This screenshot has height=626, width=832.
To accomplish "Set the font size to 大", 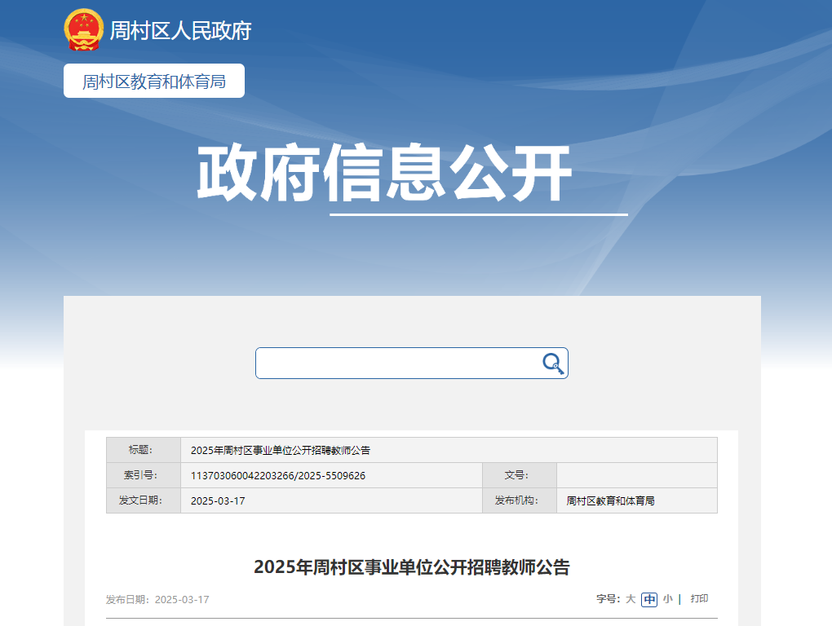I will (x=631, y=599).
